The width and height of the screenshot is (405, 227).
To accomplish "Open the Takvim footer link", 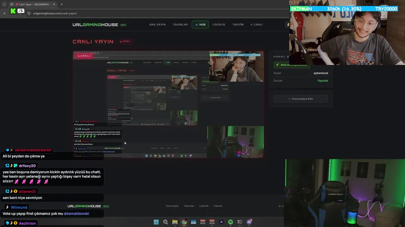I will (x=218, y=206).
